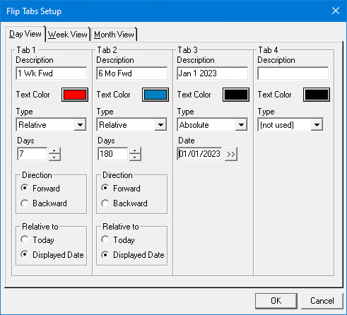Open Tab 1 Type dropdown showing Relative
The image size is (347, 315).
(52, 124)
